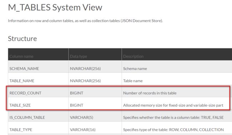The height and width of the screenshot is (135, 232).
Task: Click 'Number of records in this table' description
Action: tap(150, 93)
